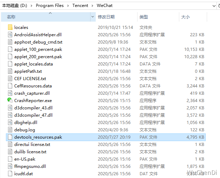Select CEF LICENSE.txt file name

click(30, 78)
